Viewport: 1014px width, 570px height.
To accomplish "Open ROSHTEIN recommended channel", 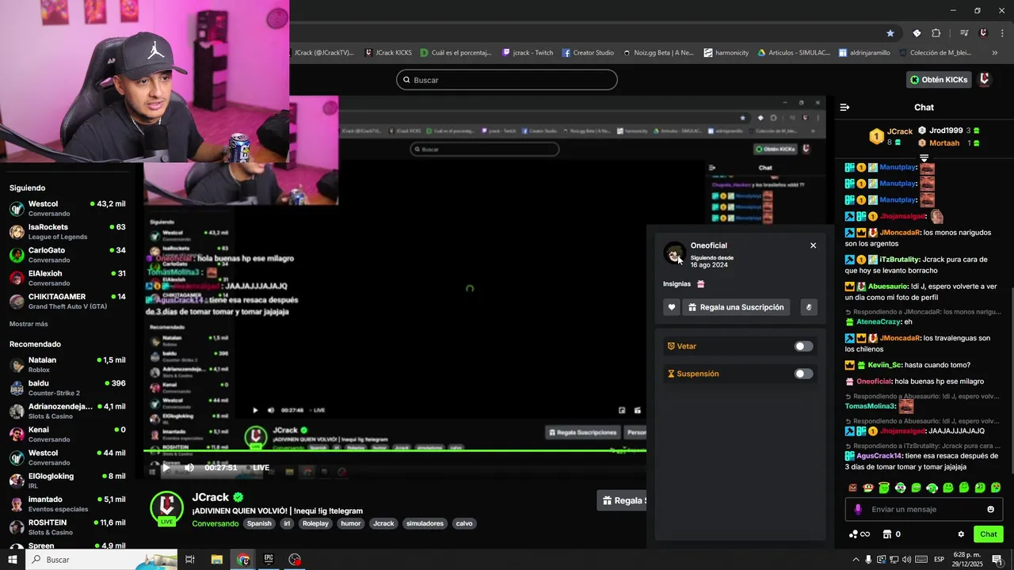I will pyautogui.click(x=67, y=527).
